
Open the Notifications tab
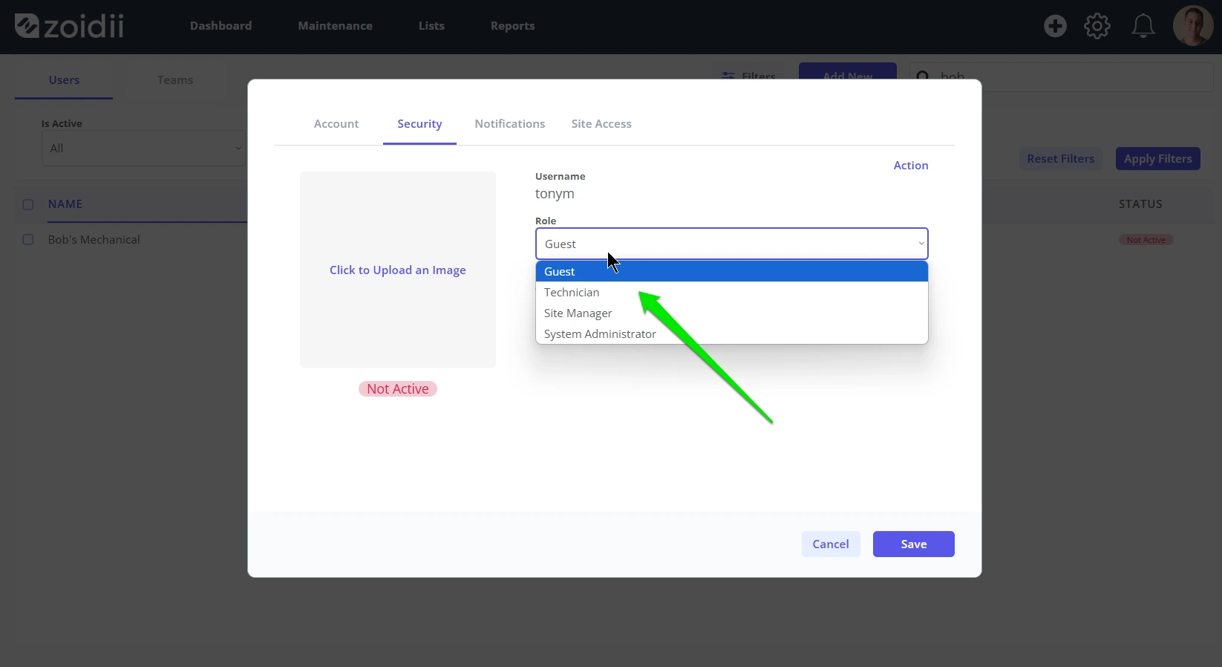(510, 124)
